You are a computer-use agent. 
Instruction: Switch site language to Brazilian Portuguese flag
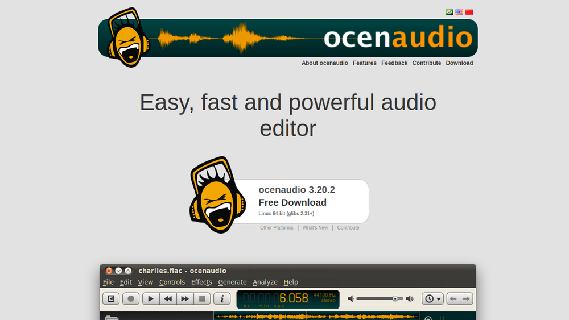450,12
